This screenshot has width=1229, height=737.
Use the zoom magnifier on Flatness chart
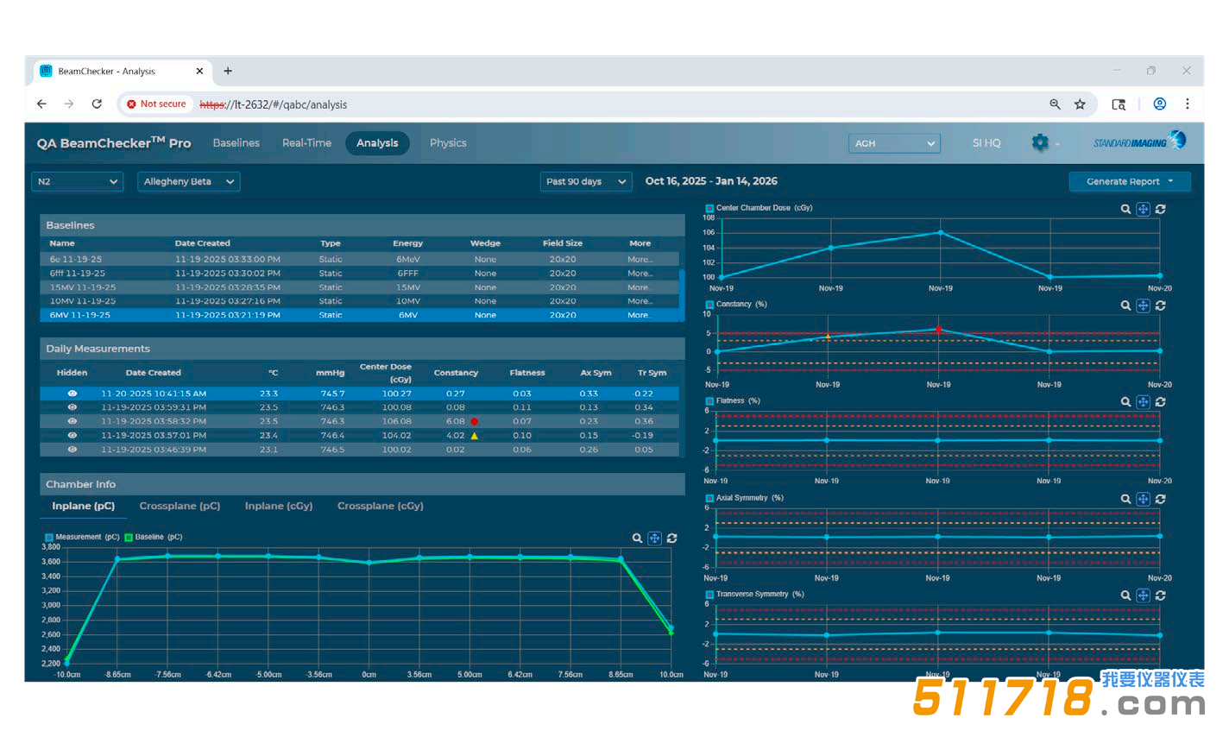tap(1125, 402)
